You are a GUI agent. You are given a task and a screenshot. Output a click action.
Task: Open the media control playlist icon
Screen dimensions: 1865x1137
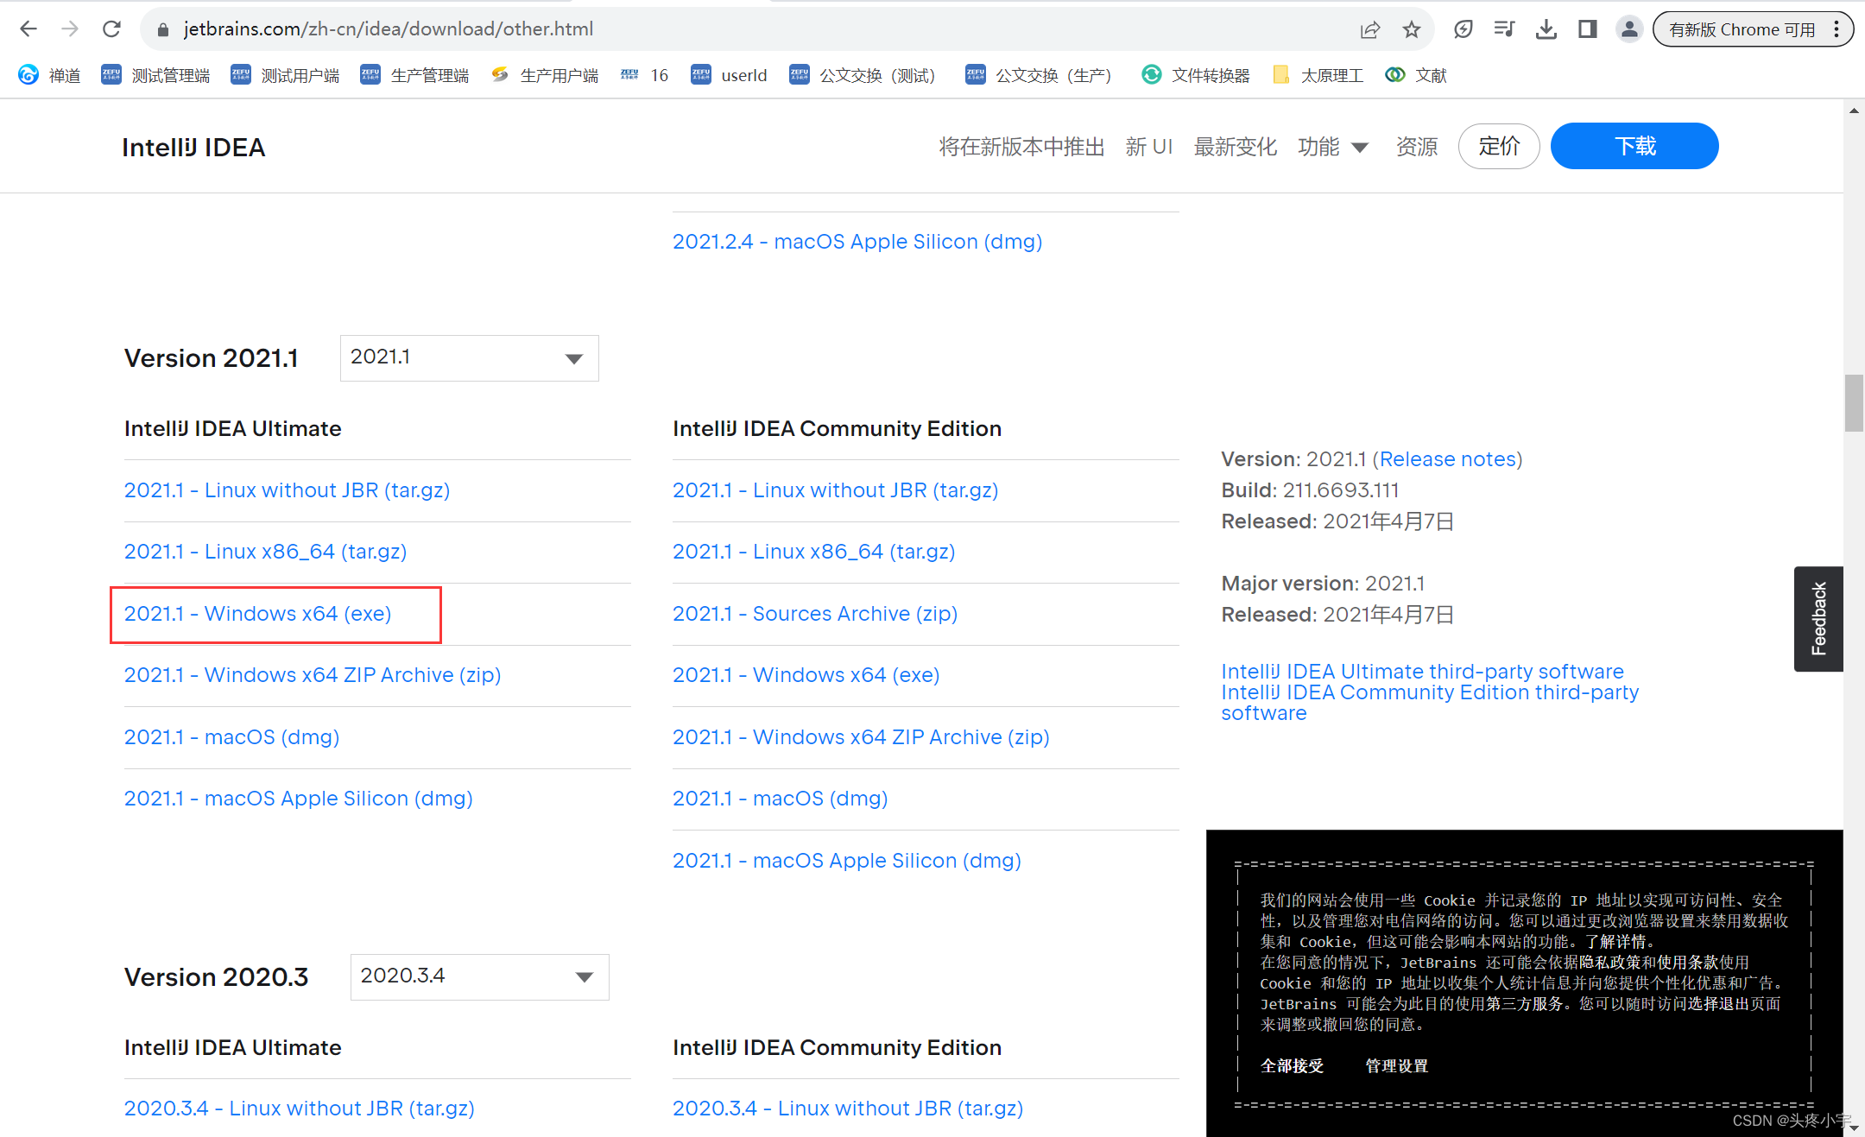(1505, 29)
